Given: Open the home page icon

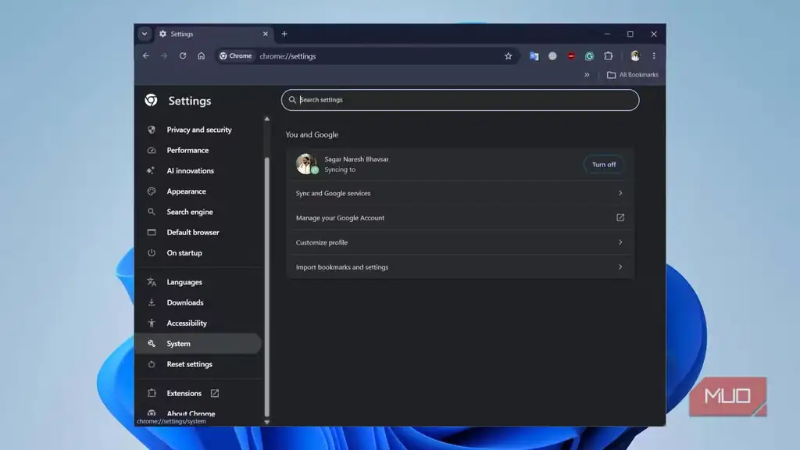Looking at the screenshot, I should tap(201, 56).
